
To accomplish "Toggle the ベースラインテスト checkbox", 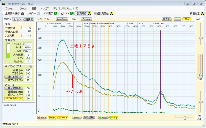I will pos(30,67).
